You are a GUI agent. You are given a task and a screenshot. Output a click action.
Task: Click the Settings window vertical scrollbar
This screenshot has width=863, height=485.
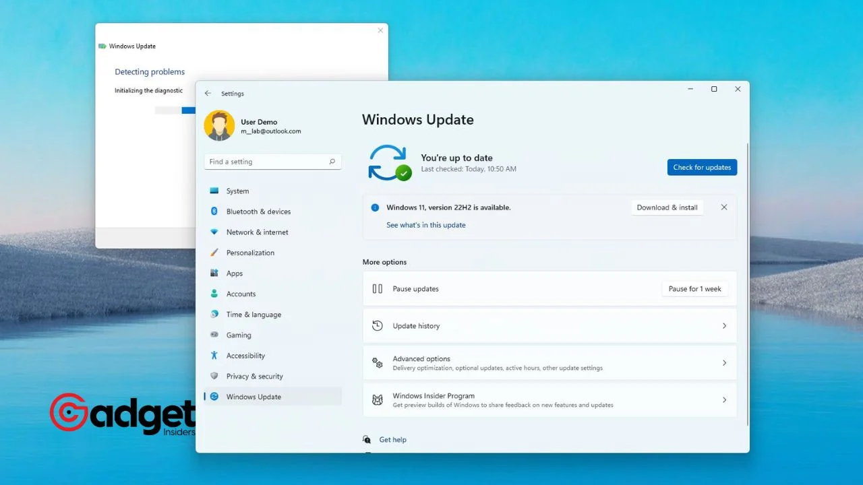[x=747, y=283]
